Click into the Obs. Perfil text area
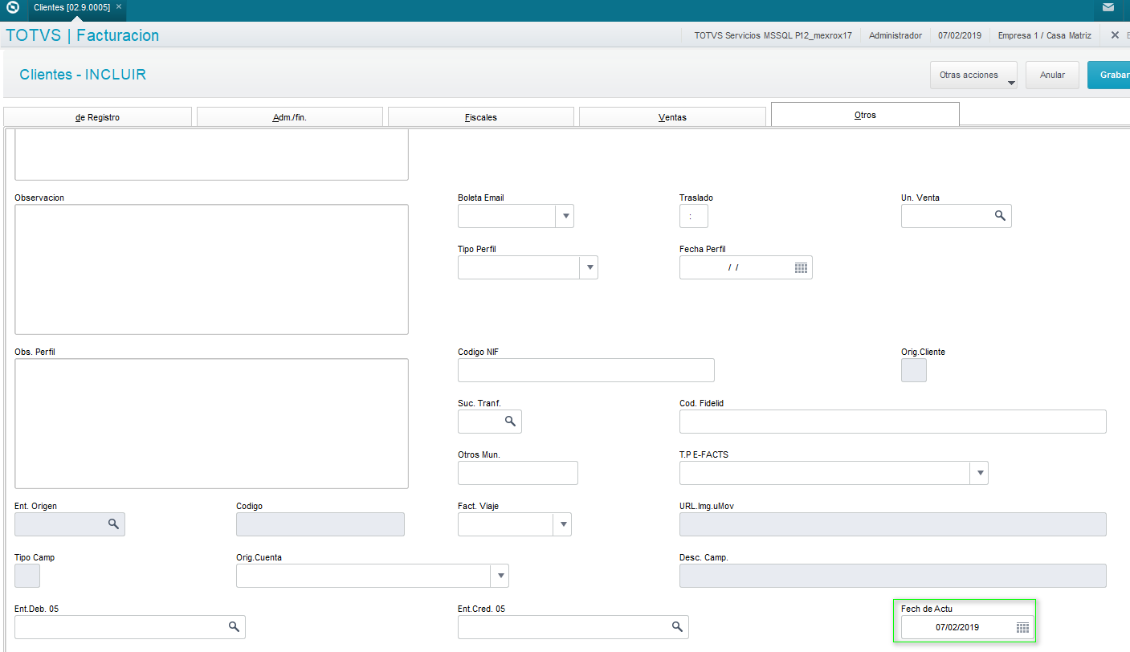The width and height of the screenshot is (1130, 652). coord(211,423)
